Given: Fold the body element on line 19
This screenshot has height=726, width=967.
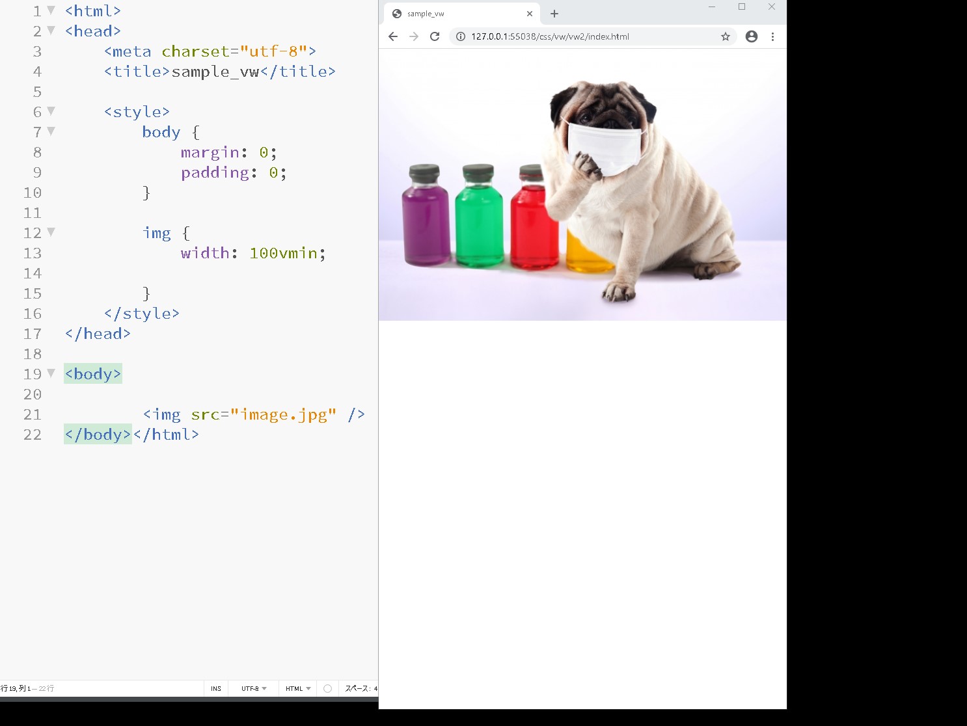Looking at the screenshot, I should coord(51,373).
